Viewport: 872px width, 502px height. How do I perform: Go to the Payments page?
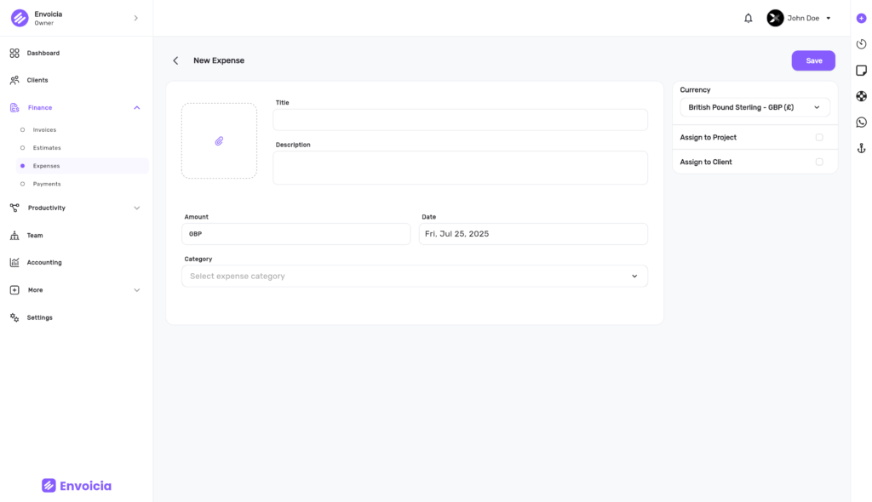[47, 184]
